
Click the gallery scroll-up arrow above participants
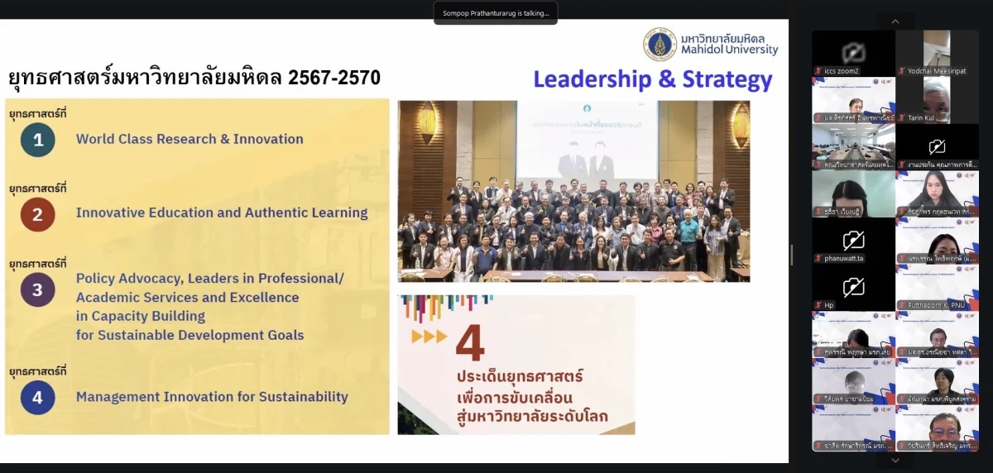point(895,22)
